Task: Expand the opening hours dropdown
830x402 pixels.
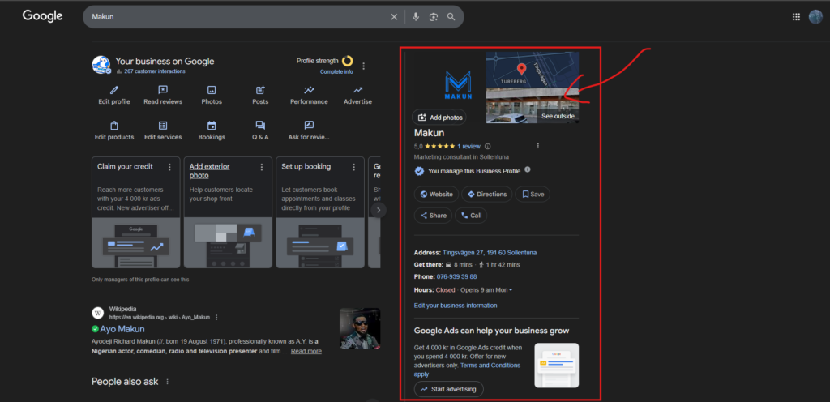Action: 511,289
